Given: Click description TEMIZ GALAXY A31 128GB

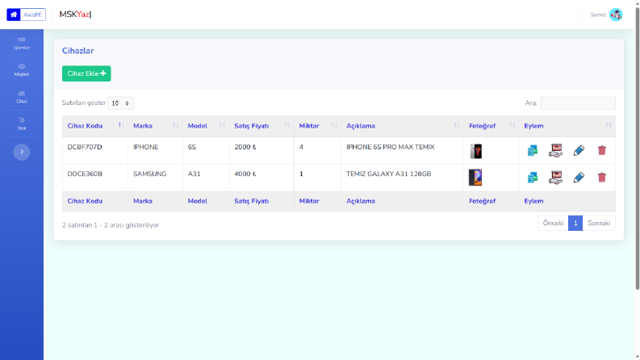Looking at the screenshot, I should click(x=388, y=174).
